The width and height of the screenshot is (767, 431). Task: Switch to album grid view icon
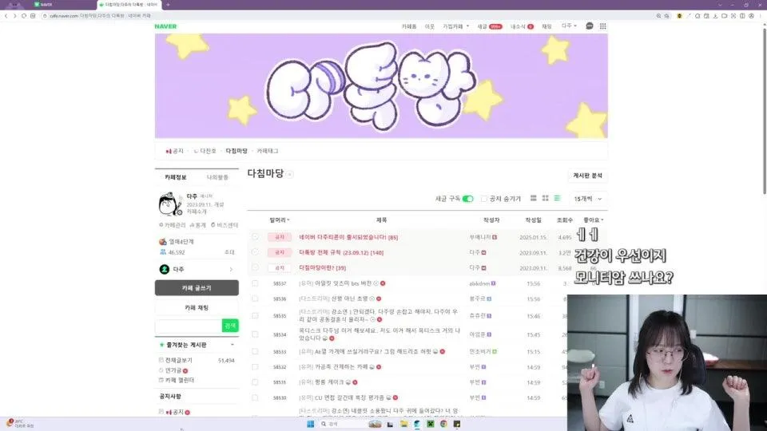[x=545, y=199]
